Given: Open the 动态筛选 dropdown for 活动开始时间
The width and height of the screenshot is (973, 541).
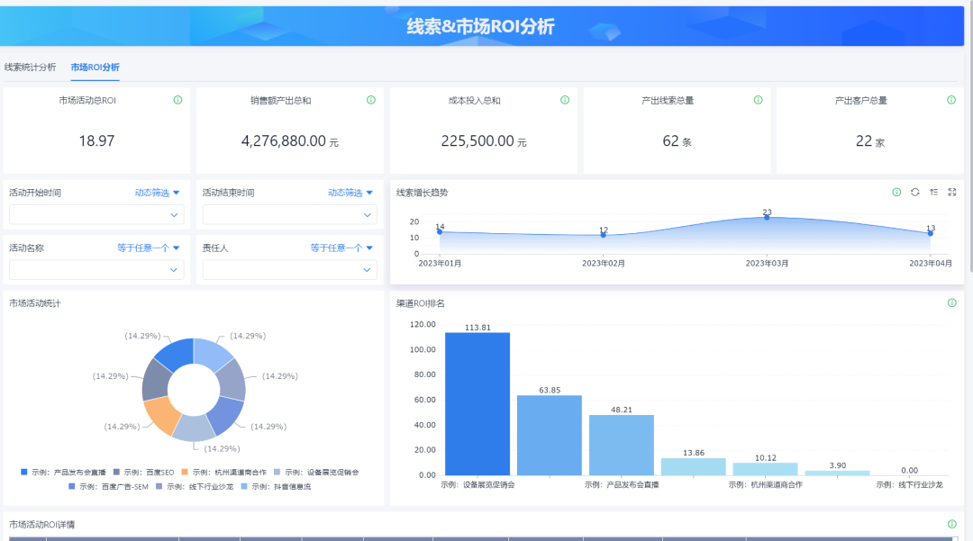Looking at the screenshot, I should [x=155, y=192].
